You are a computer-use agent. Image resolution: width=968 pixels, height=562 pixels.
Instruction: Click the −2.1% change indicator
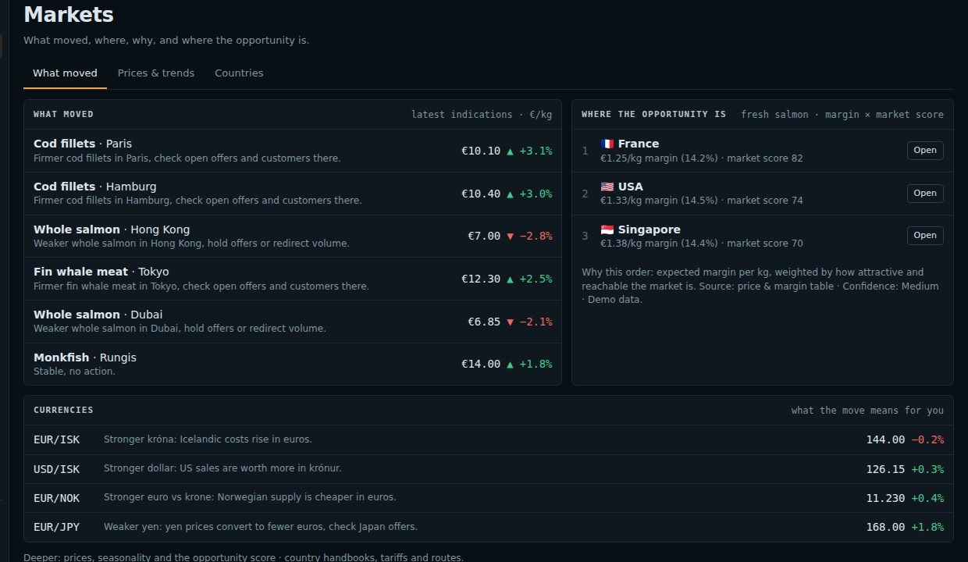pyautogui.click(x=529, y=322)
